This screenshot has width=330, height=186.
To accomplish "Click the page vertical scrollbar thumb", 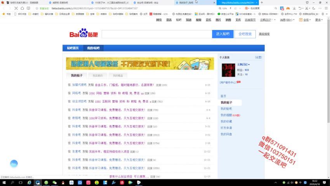I will click(328, 71).
